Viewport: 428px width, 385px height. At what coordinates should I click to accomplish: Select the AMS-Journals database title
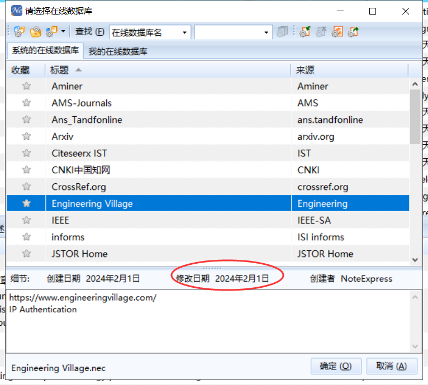pyautogui.click(x=82, y=103)
